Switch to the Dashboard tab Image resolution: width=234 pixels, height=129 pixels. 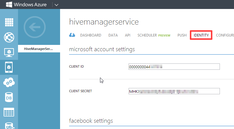coord(90,35)
